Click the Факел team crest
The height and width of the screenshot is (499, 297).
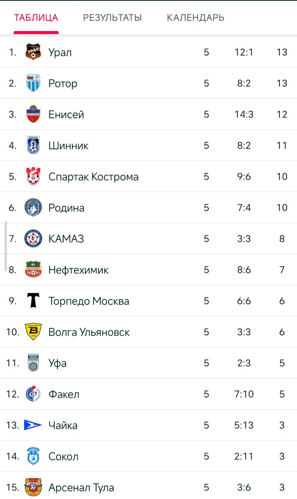[33, 394]
